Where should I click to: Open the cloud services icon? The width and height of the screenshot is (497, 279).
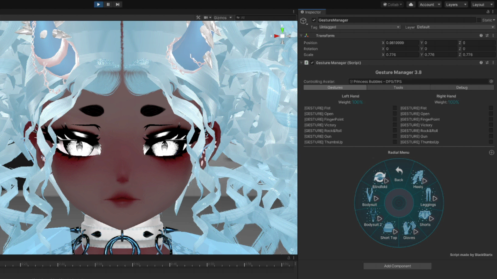click(x=411, y=5)
